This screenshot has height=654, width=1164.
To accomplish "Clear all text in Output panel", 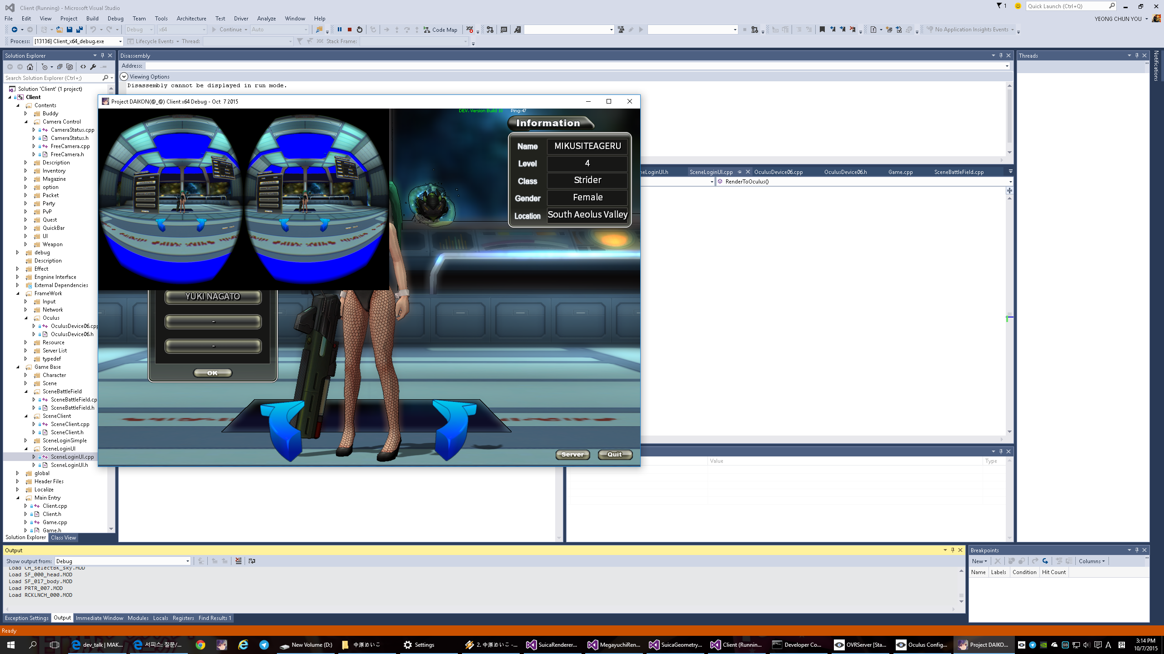I will click(x=238, y=561).
